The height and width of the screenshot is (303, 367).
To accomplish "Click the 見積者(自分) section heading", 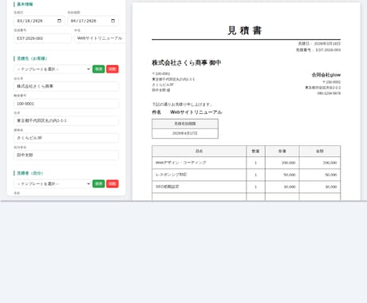I will [30, 173].
